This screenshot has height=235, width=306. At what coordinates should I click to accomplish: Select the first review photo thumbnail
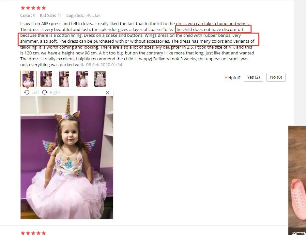28,79
